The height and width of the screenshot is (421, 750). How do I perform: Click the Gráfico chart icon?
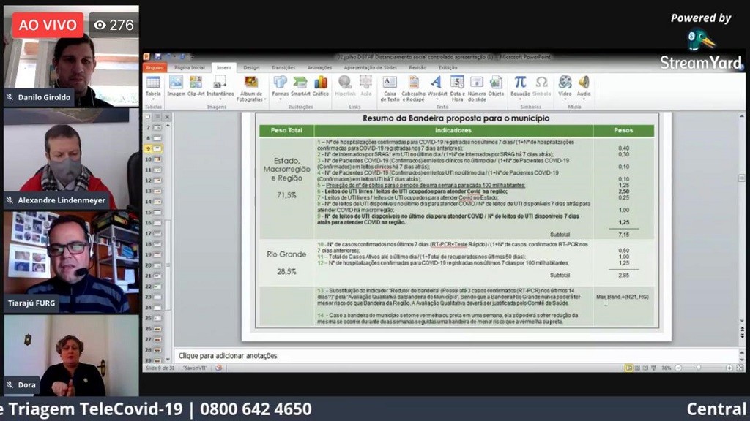[321, 86]
